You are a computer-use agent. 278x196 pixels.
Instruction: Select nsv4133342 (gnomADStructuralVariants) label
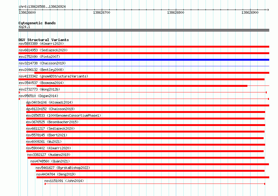(x=53, y=76)
